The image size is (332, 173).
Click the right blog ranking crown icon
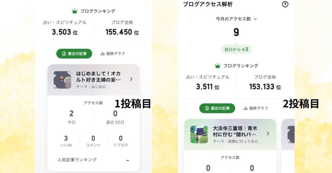218,66
